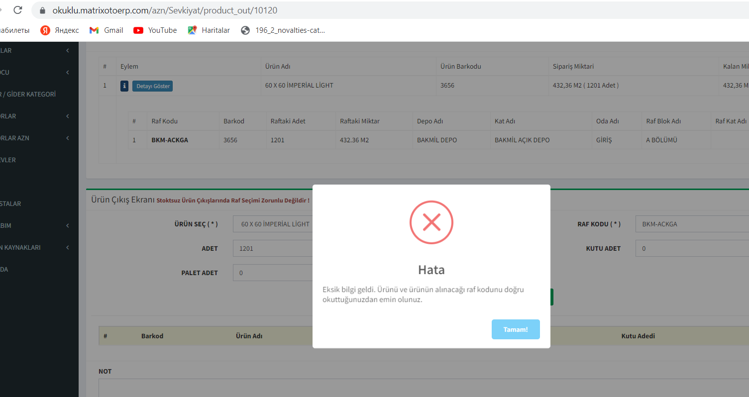The width and height of the screenshot is (749, 397).
Task: Open the 196_2_novalties-cat bookmark
Action: coord(283,30)
